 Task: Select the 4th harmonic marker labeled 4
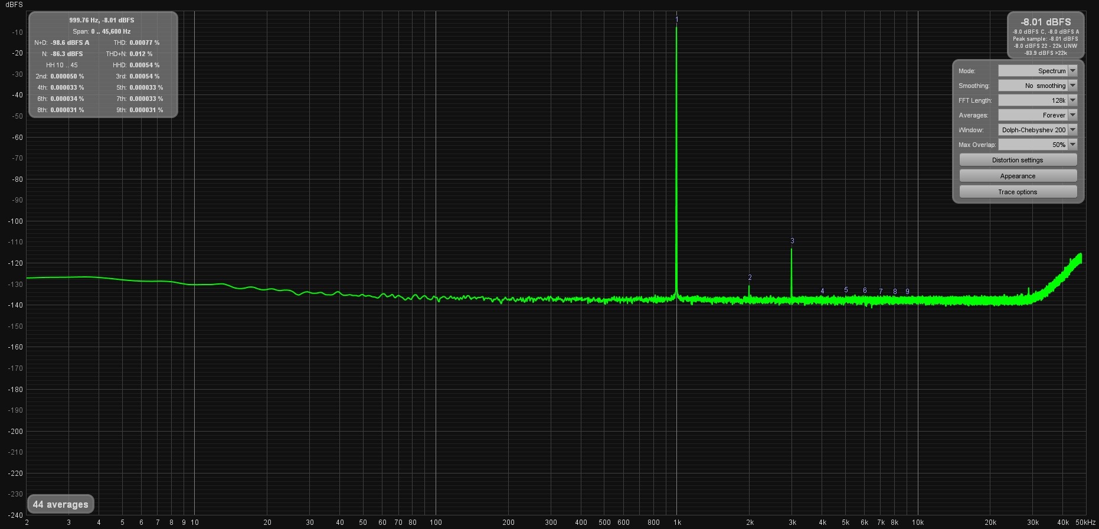[822, 291]
